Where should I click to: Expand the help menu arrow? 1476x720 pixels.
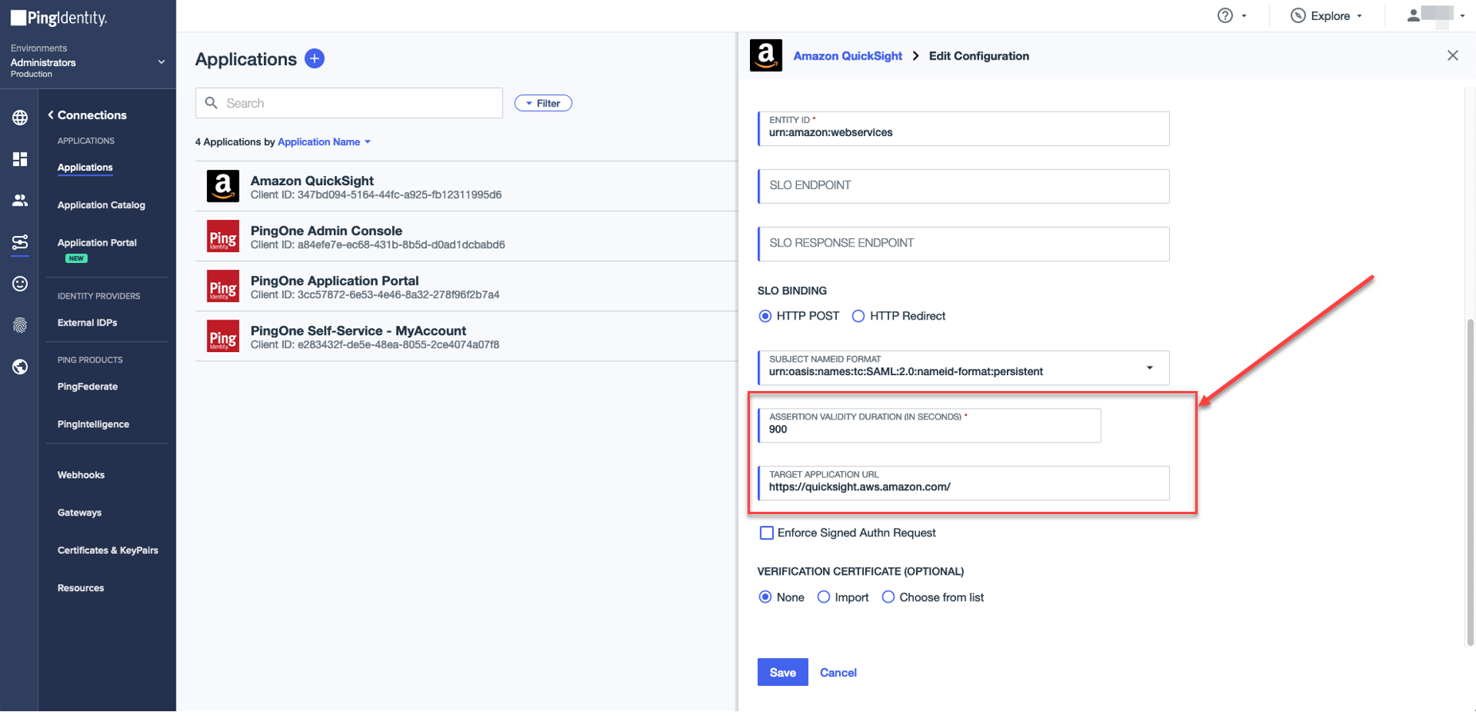[x=1245, y=16]
